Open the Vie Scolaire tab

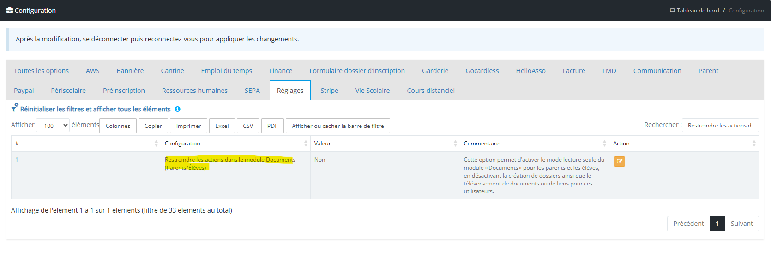(x=372, y=91)
